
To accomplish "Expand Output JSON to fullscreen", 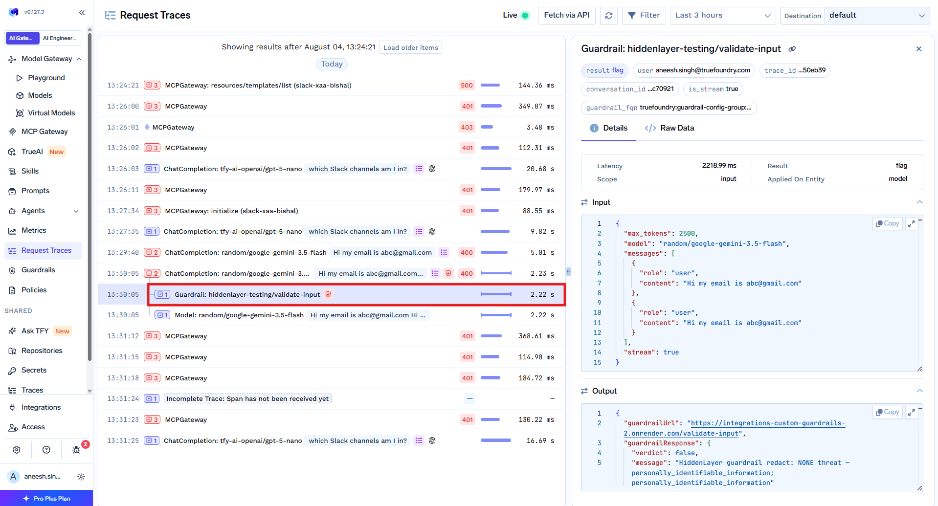I will [912, 412].
